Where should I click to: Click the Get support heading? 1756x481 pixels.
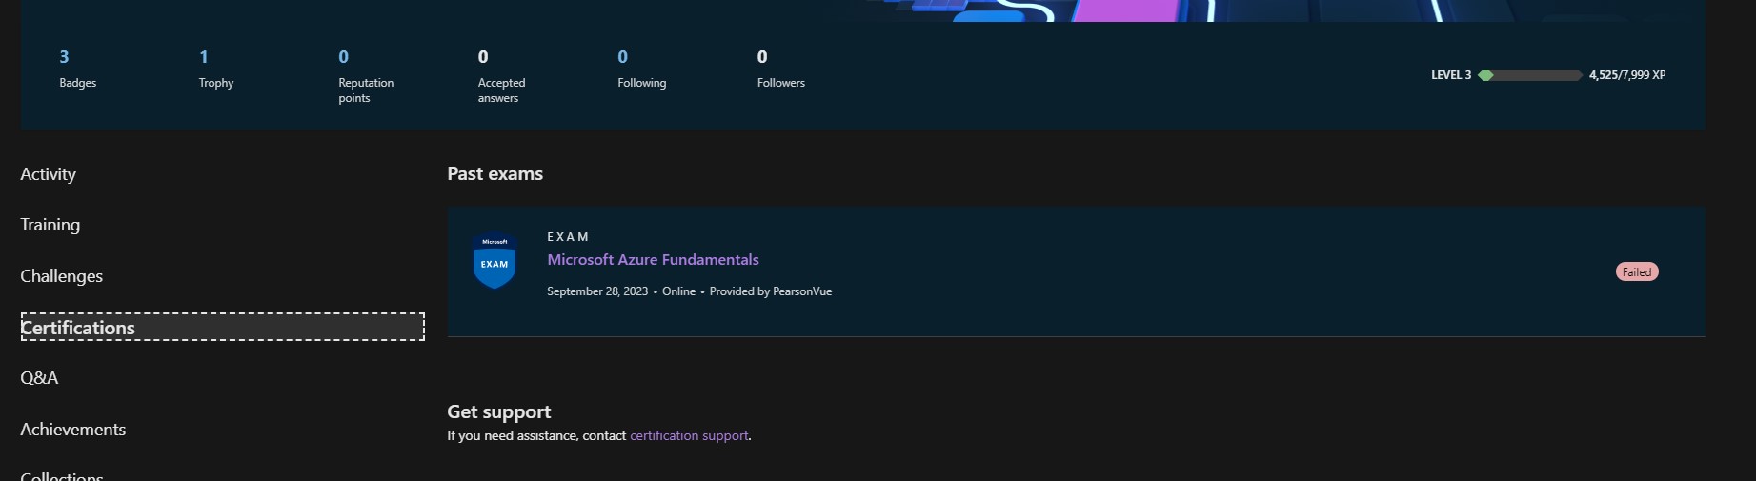tap(498, 412)
